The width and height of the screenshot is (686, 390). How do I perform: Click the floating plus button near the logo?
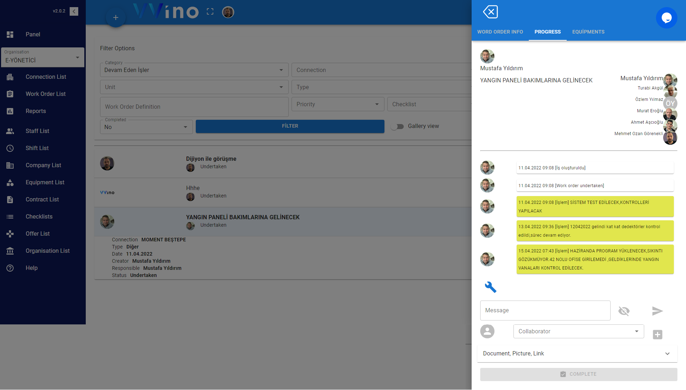115,17
